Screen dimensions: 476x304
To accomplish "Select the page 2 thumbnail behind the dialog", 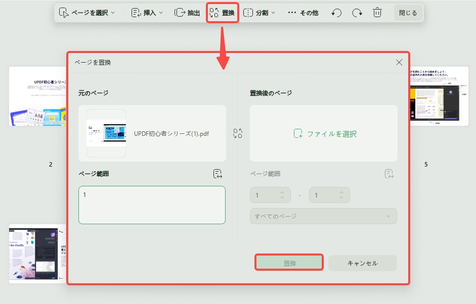I will pos(37,96).
